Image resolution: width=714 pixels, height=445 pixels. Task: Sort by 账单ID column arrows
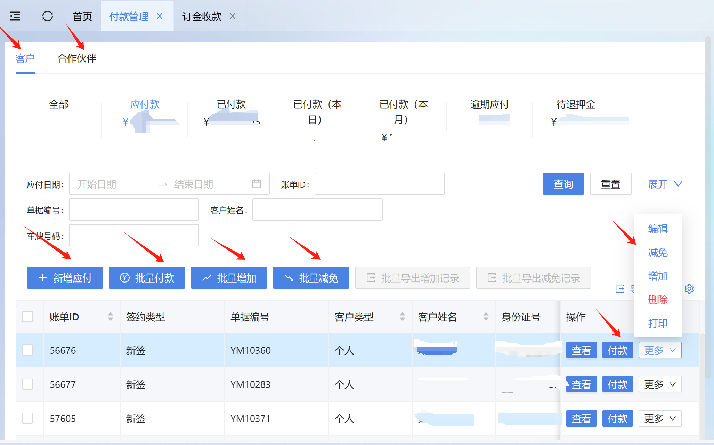[x=111, y=317]
